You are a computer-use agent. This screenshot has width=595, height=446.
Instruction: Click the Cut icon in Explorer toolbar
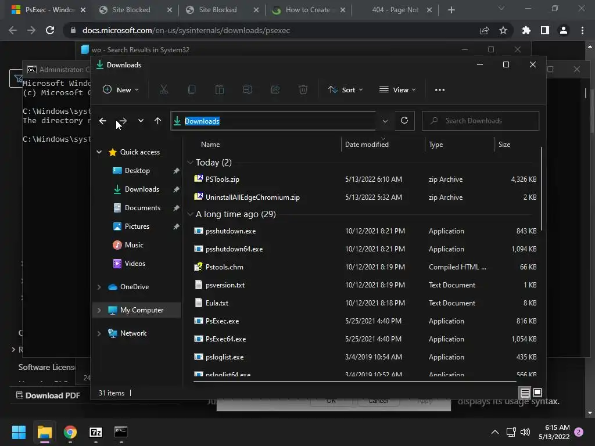pyautogui.click(x=163, y=90)
